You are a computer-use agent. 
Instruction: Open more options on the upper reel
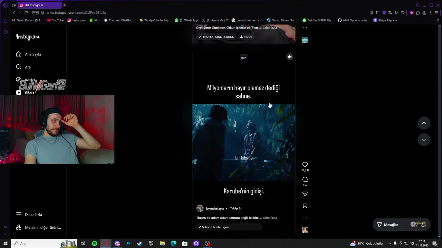pos(305,28)
